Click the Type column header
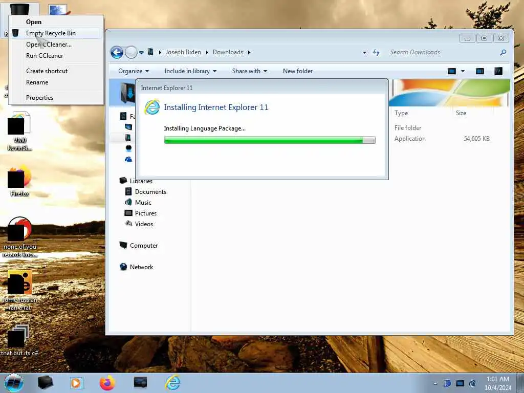524x393 pixels. 401,113
